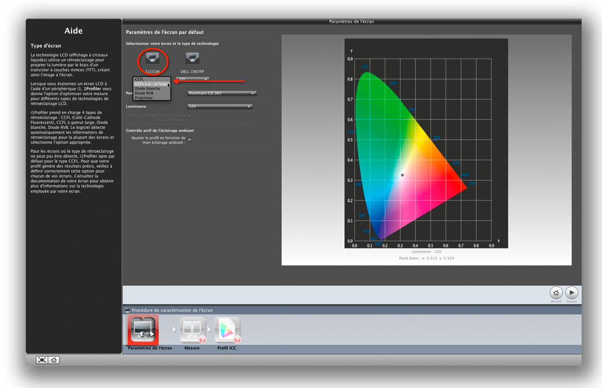The height and width of the screenshot is (388, 602).
Task: Click the 'Aide' panel title
Action: pyautogui.click(x=73, y=31)
